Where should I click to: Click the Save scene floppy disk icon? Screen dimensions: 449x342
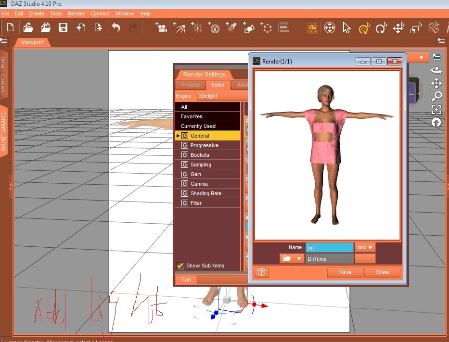63,27
